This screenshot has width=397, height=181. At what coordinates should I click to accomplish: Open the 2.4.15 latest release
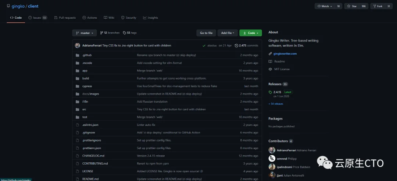[x=277, y=92]
